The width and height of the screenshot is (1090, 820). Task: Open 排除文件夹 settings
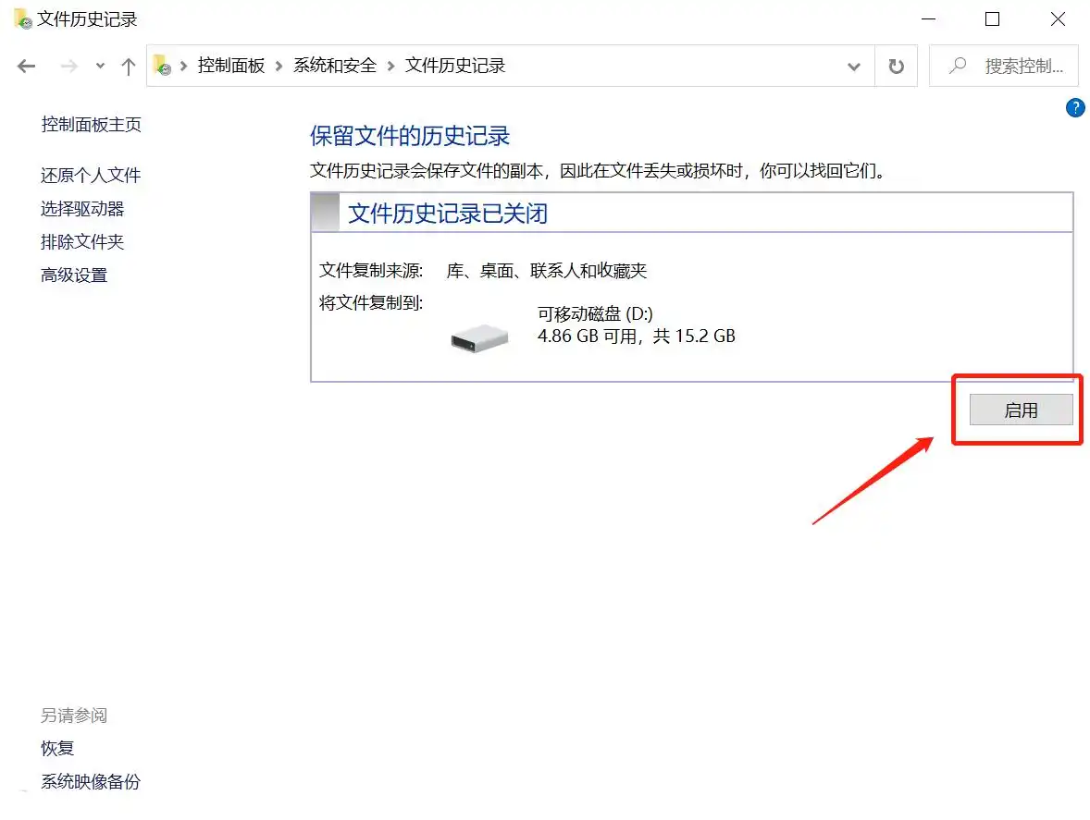pyautogui.click(x=81, y=241)
